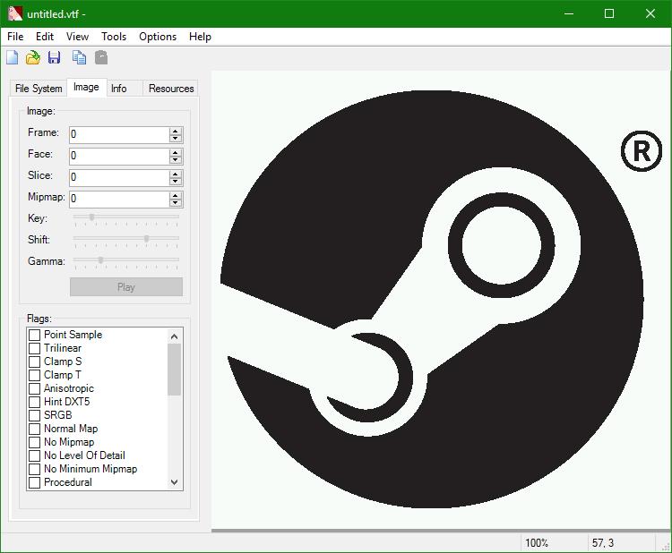Select the Image tab
672x553 pixels.
point(86,88)
